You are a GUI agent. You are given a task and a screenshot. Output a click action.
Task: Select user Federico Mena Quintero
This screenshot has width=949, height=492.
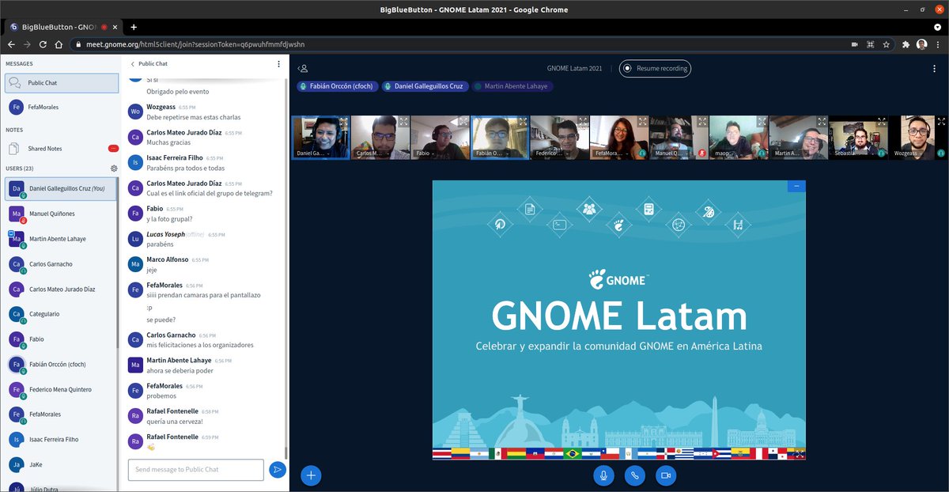(62, 389)
